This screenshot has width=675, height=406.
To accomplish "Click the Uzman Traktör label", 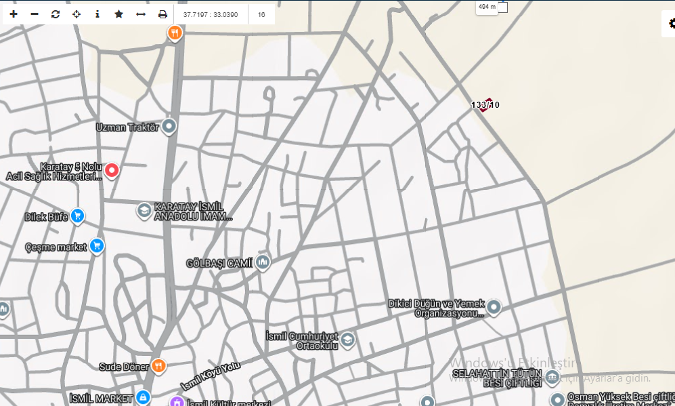I will click(x=127, y=127).
